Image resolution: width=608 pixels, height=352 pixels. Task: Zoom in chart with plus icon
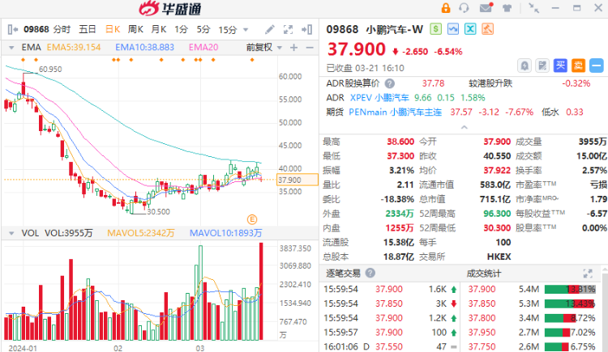point(294,48)
